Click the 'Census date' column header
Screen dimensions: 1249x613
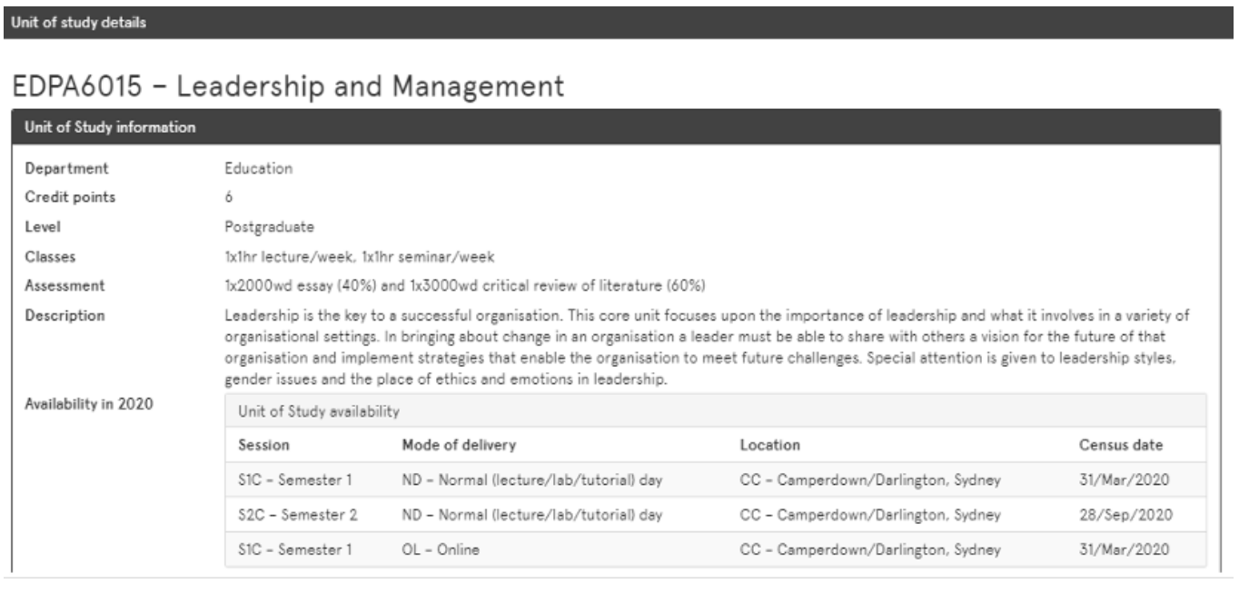click(1120, 446)
